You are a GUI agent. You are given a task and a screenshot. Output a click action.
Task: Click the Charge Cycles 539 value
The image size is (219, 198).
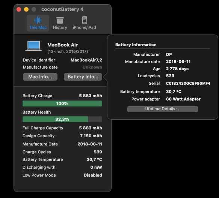(98, 152)
